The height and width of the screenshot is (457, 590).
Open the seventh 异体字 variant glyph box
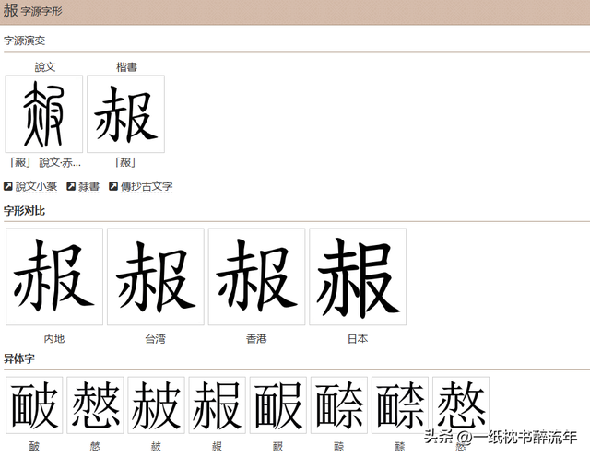pos(400,405)
